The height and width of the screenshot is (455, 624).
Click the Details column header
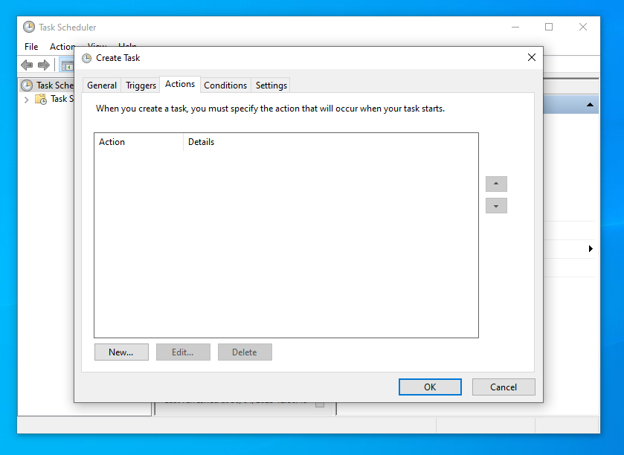coord(202,142)
